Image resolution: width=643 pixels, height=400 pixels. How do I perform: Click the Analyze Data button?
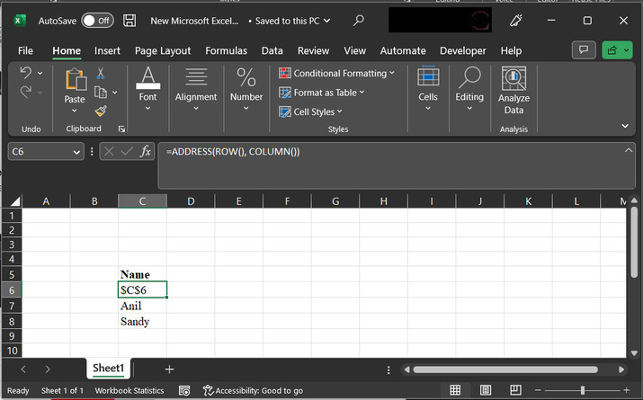pyautogui.click(x=514, y=91)
